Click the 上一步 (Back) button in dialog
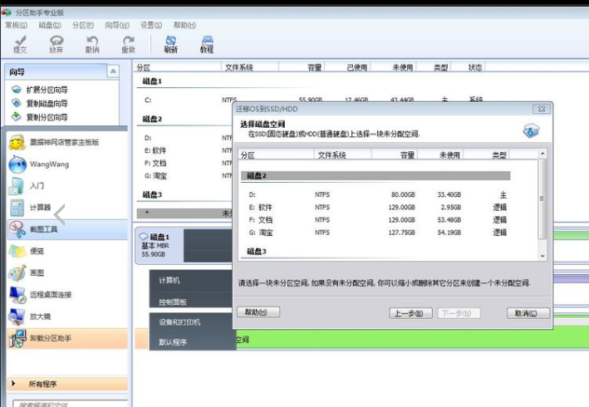This screenshot has height=407, width=589. (411, 313)
